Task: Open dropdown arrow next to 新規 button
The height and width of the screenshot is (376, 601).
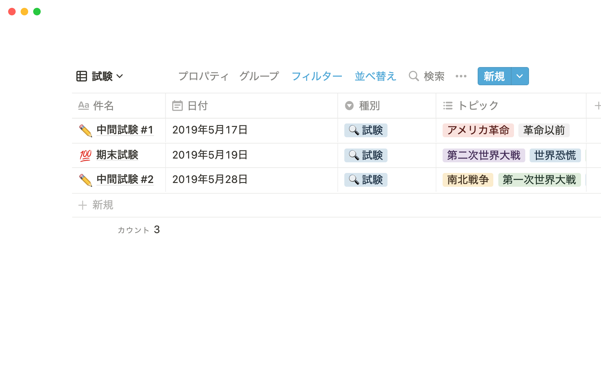Action: click(x=520, y=76)
